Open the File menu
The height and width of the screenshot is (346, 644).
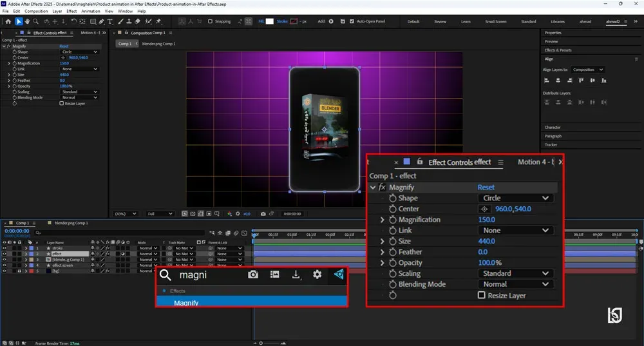[5, 11]
